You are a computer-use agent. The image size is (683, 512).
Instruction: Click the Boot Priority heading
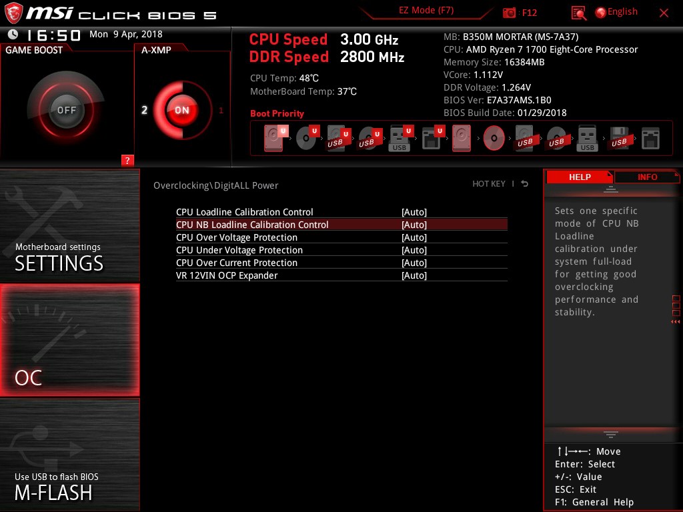(x=277, y=113)
